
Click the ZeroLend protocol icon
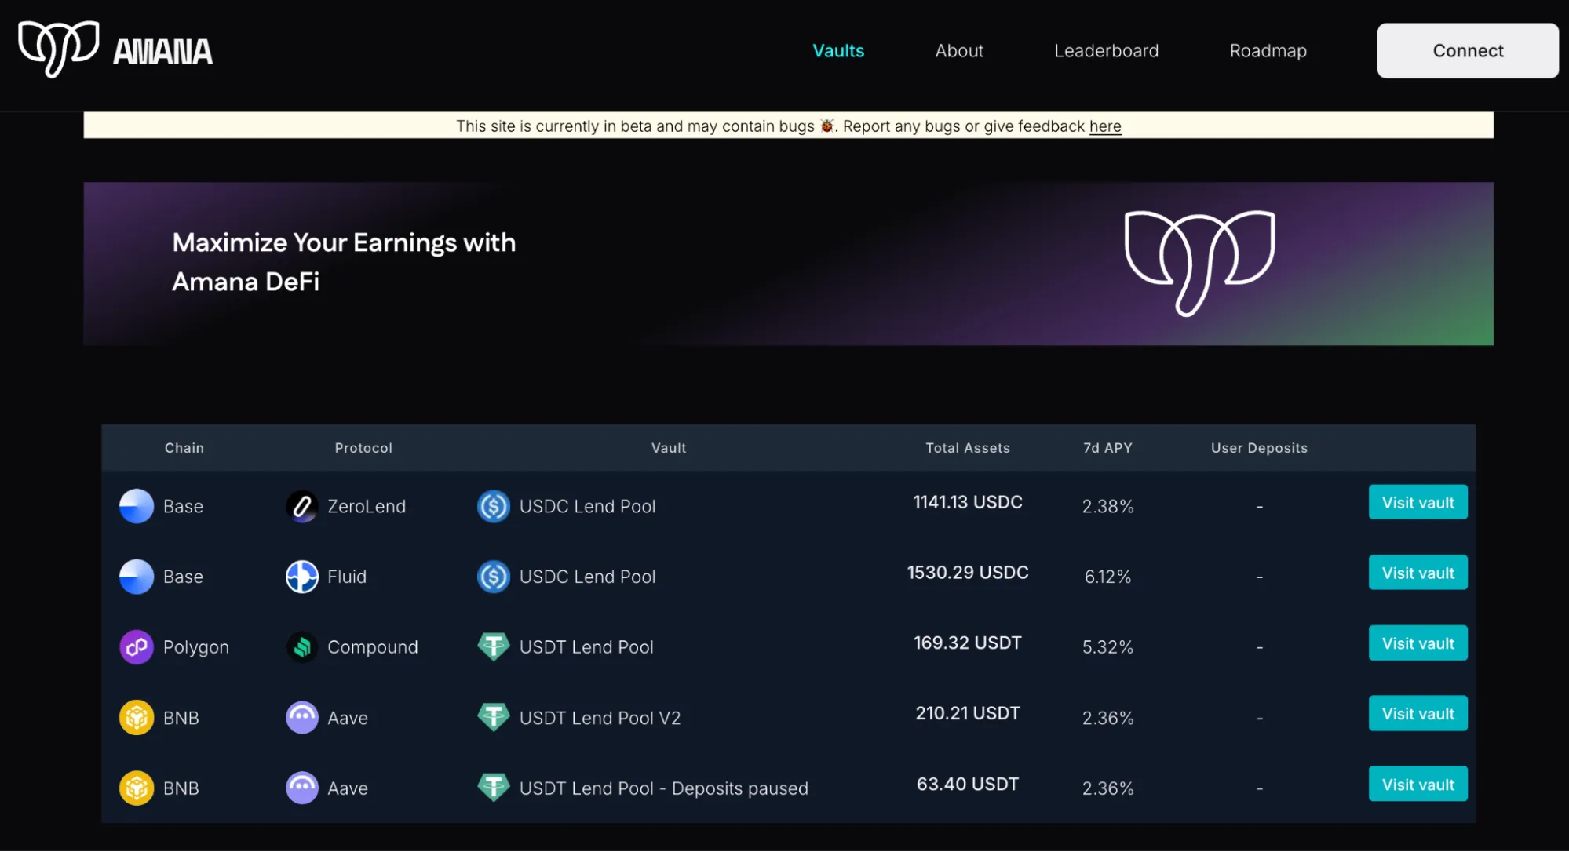(302, 506)
